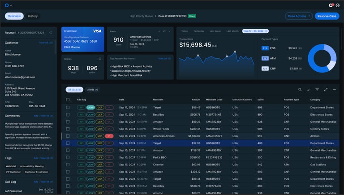The width and height of the screenshot is (344, 195).
Task: Open the notifications icon with red badge
Action: coord(331,5)
